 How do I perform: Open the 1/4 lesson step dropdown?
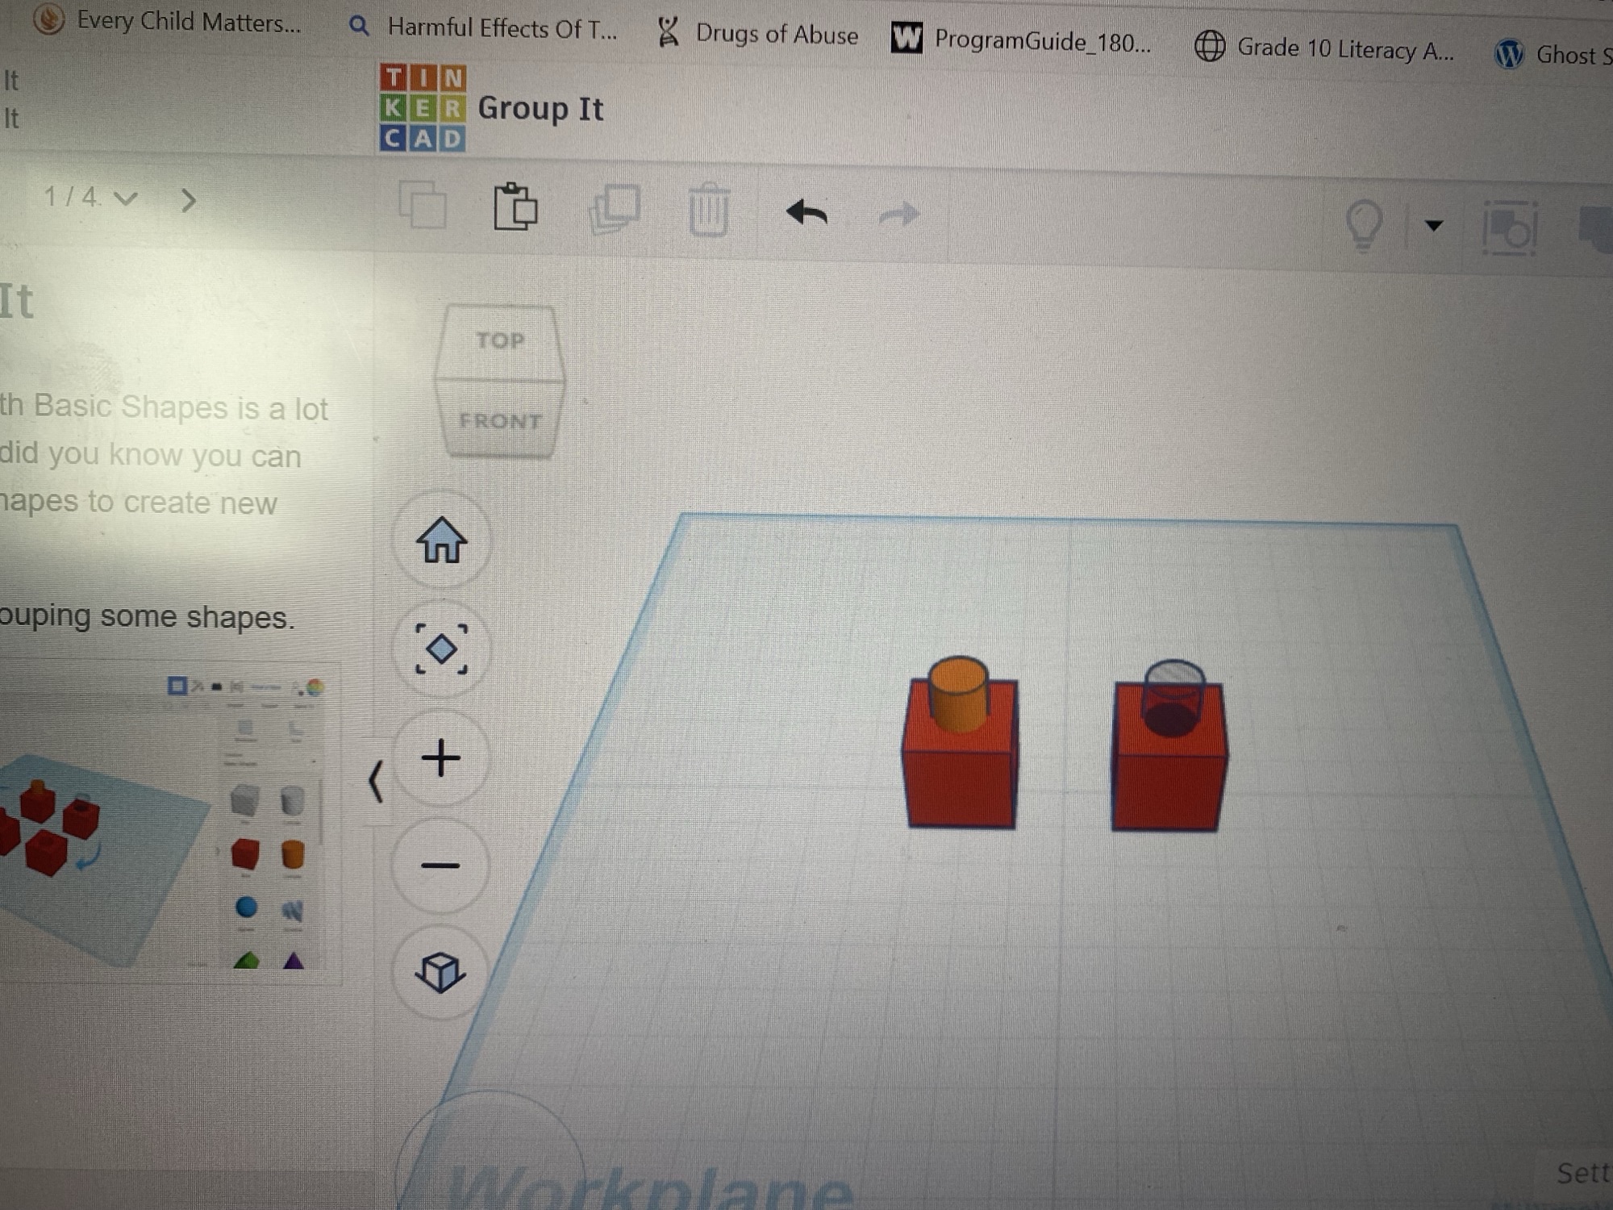[x=90, y=198]
